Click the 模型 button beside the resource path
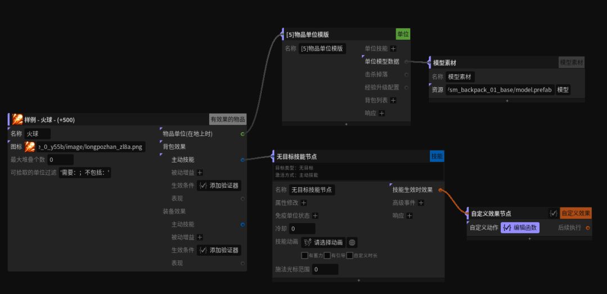Viewport: 607px width, 294px height. 563,90
